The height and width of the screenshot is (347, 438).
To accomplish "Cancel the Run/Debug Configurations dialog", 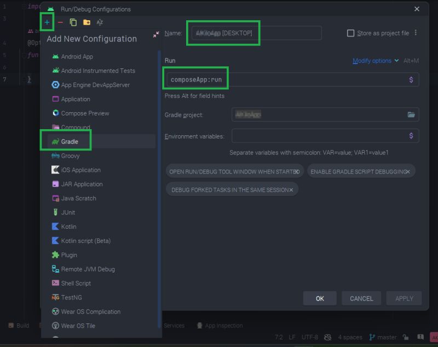I will click(x=361, y=298).
